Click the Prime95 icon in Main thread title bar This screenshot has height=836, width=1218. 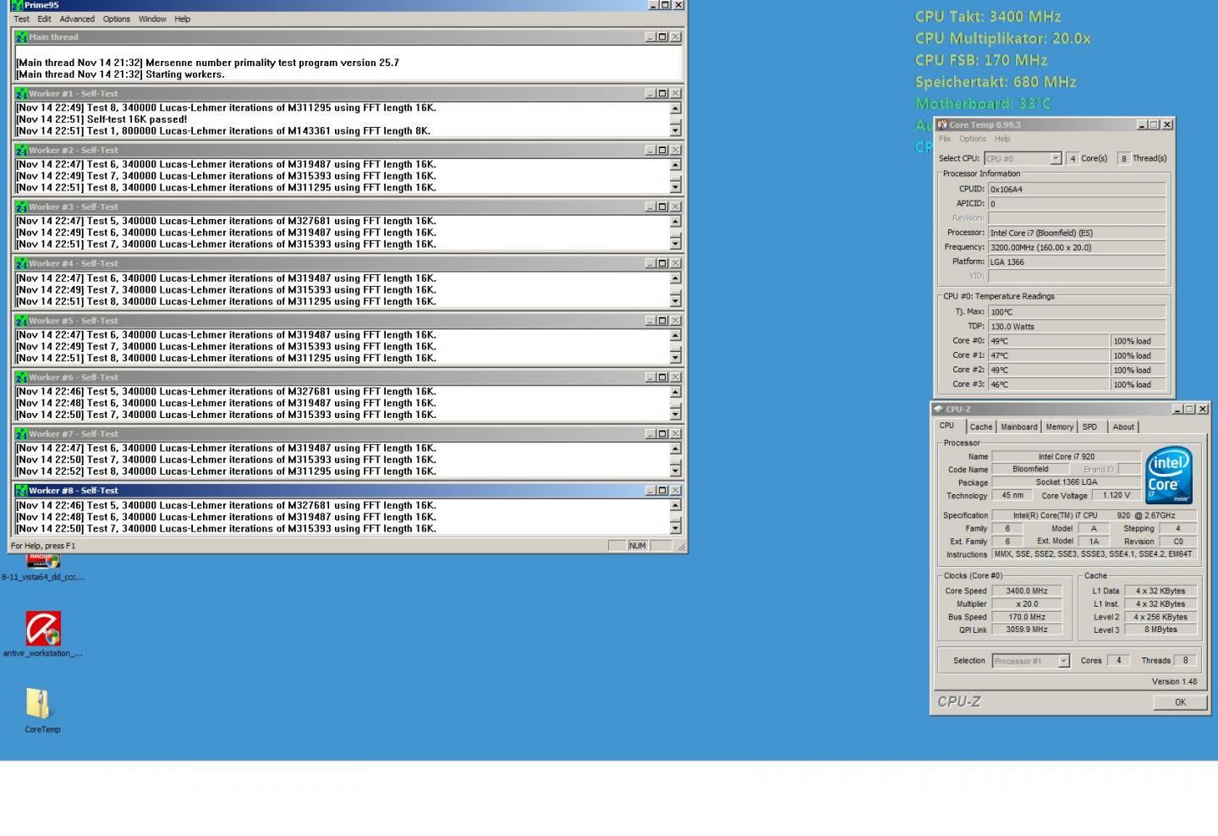(x=21, y=37)
